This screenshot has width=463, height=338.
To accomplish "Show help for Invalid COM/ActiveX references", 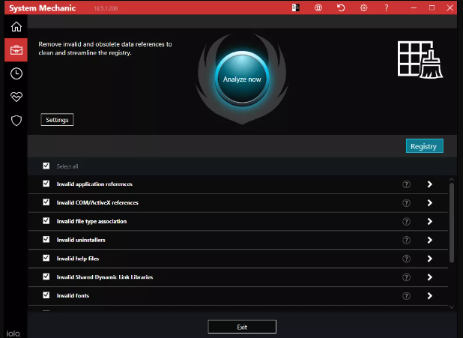I will point(406,203).
